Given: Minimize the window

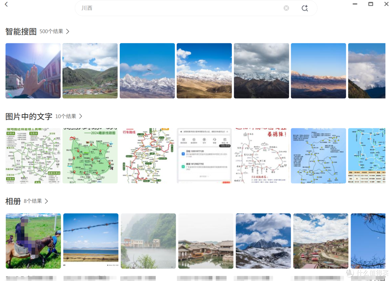Looking at the screenshot, I should [355, 4].
